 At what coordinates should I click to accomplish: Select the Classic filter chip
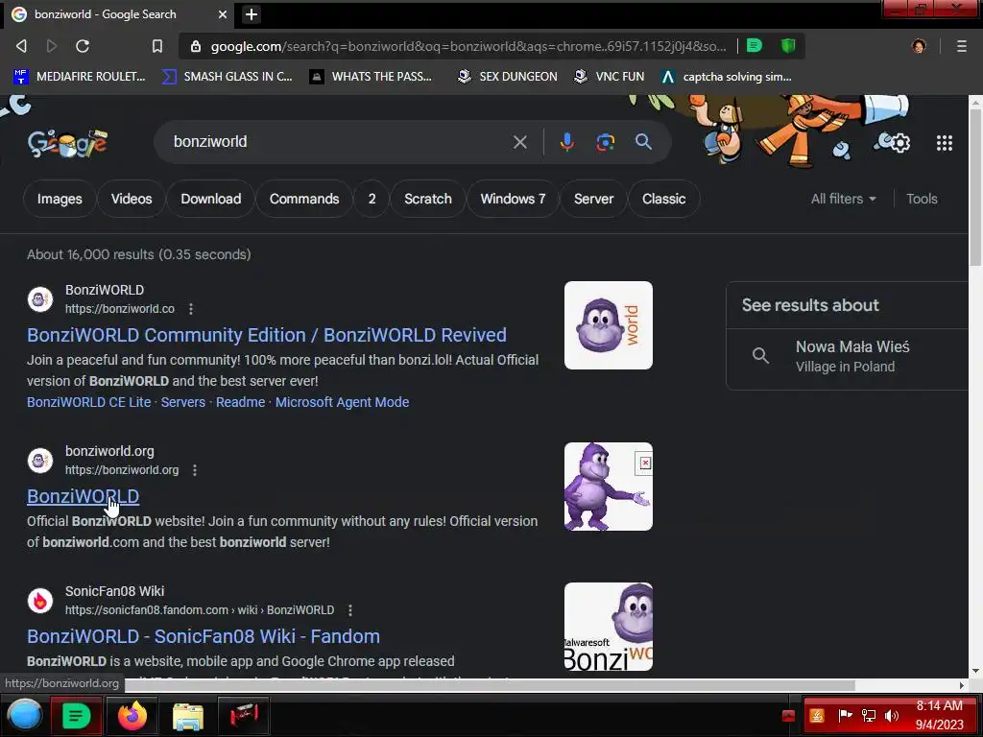[x=664, y=199]
